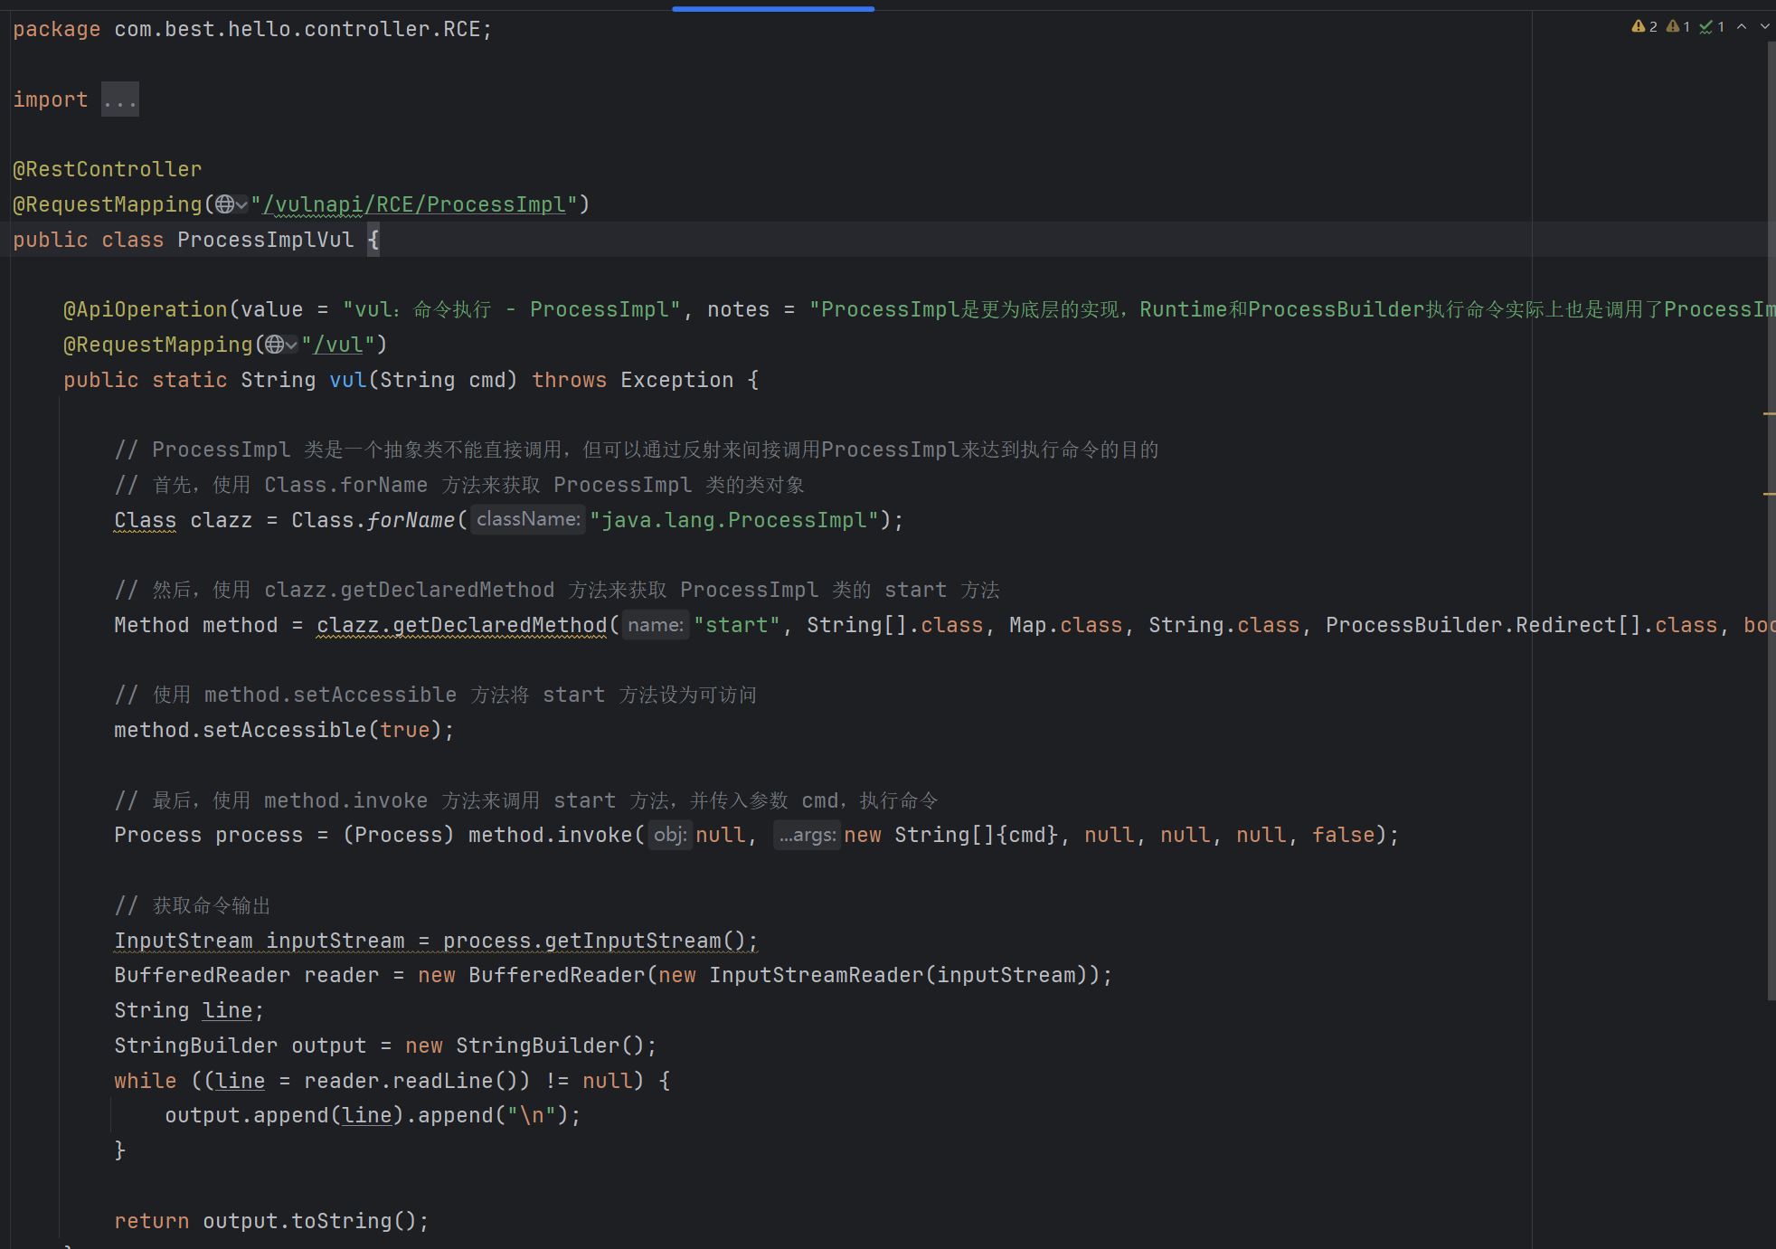Click globe icon beside "/vul" mapping
The height and width of the screenshot is (1249, 1776).
coord(274,345)
